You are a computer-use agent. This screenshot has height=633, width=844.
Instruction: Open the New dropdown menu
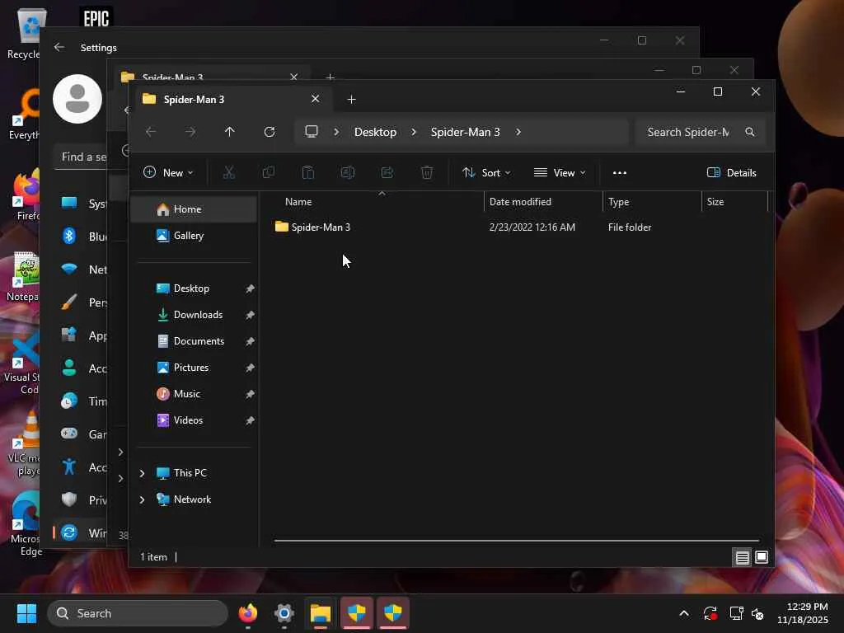click(168, 172)
